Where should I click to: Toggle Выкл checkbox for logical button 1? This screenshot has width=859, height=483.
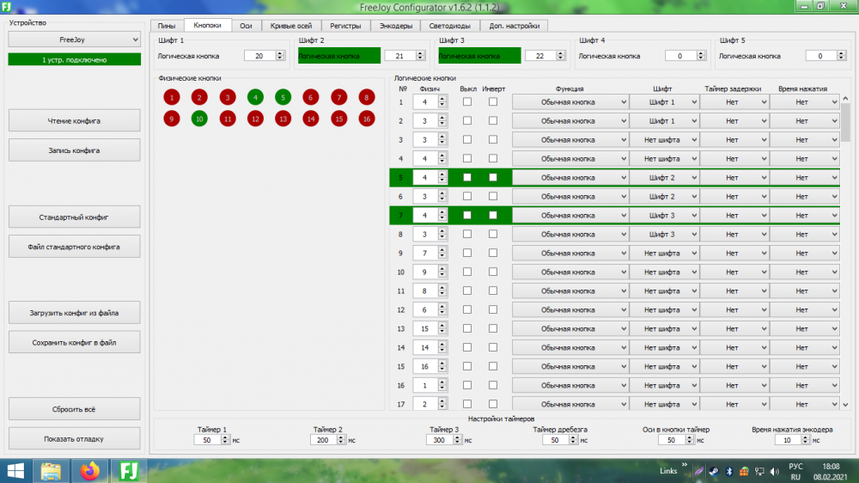tap(467, 102)
